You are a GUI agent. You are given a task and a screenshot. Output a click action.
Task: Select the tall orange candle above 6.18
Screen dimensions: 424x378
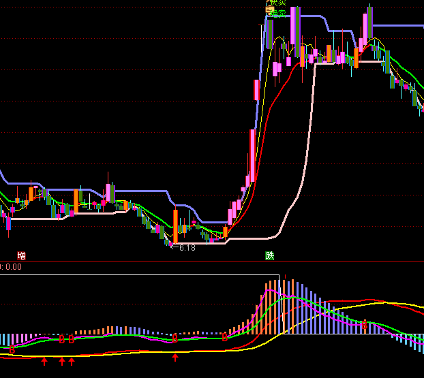(x=175, y=225)
